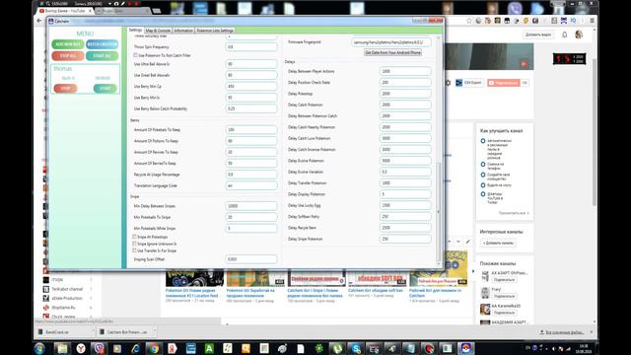Click the START ALL button

(102, 56)
